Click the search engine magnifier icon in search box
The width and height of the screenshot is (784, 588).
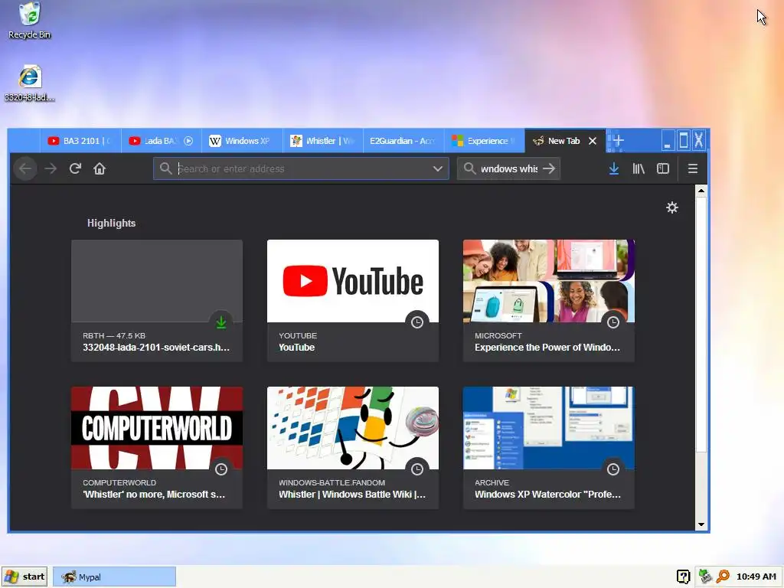tap(469, 168)
